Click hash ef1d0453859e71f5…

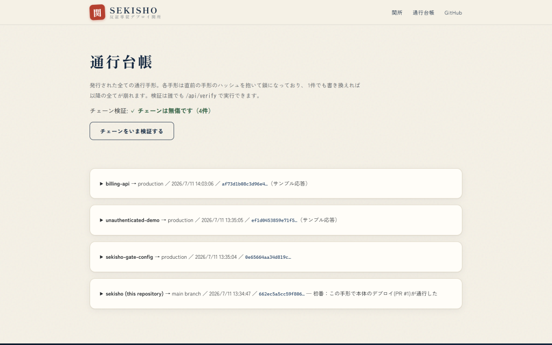click(274, 220)
